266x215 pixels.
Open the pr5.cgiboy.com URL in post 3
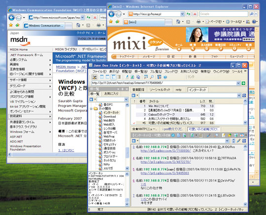166,150
